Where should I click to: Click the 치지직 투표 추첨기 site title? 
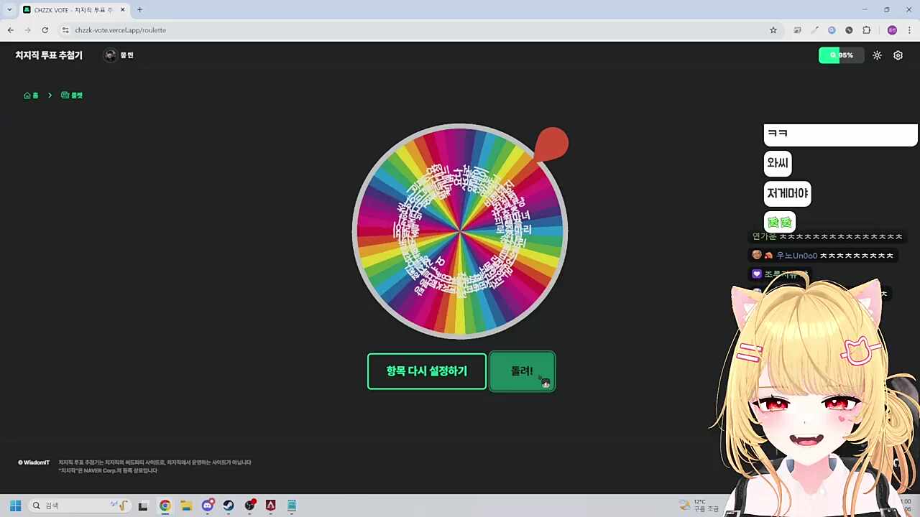[x=49, y=55]
